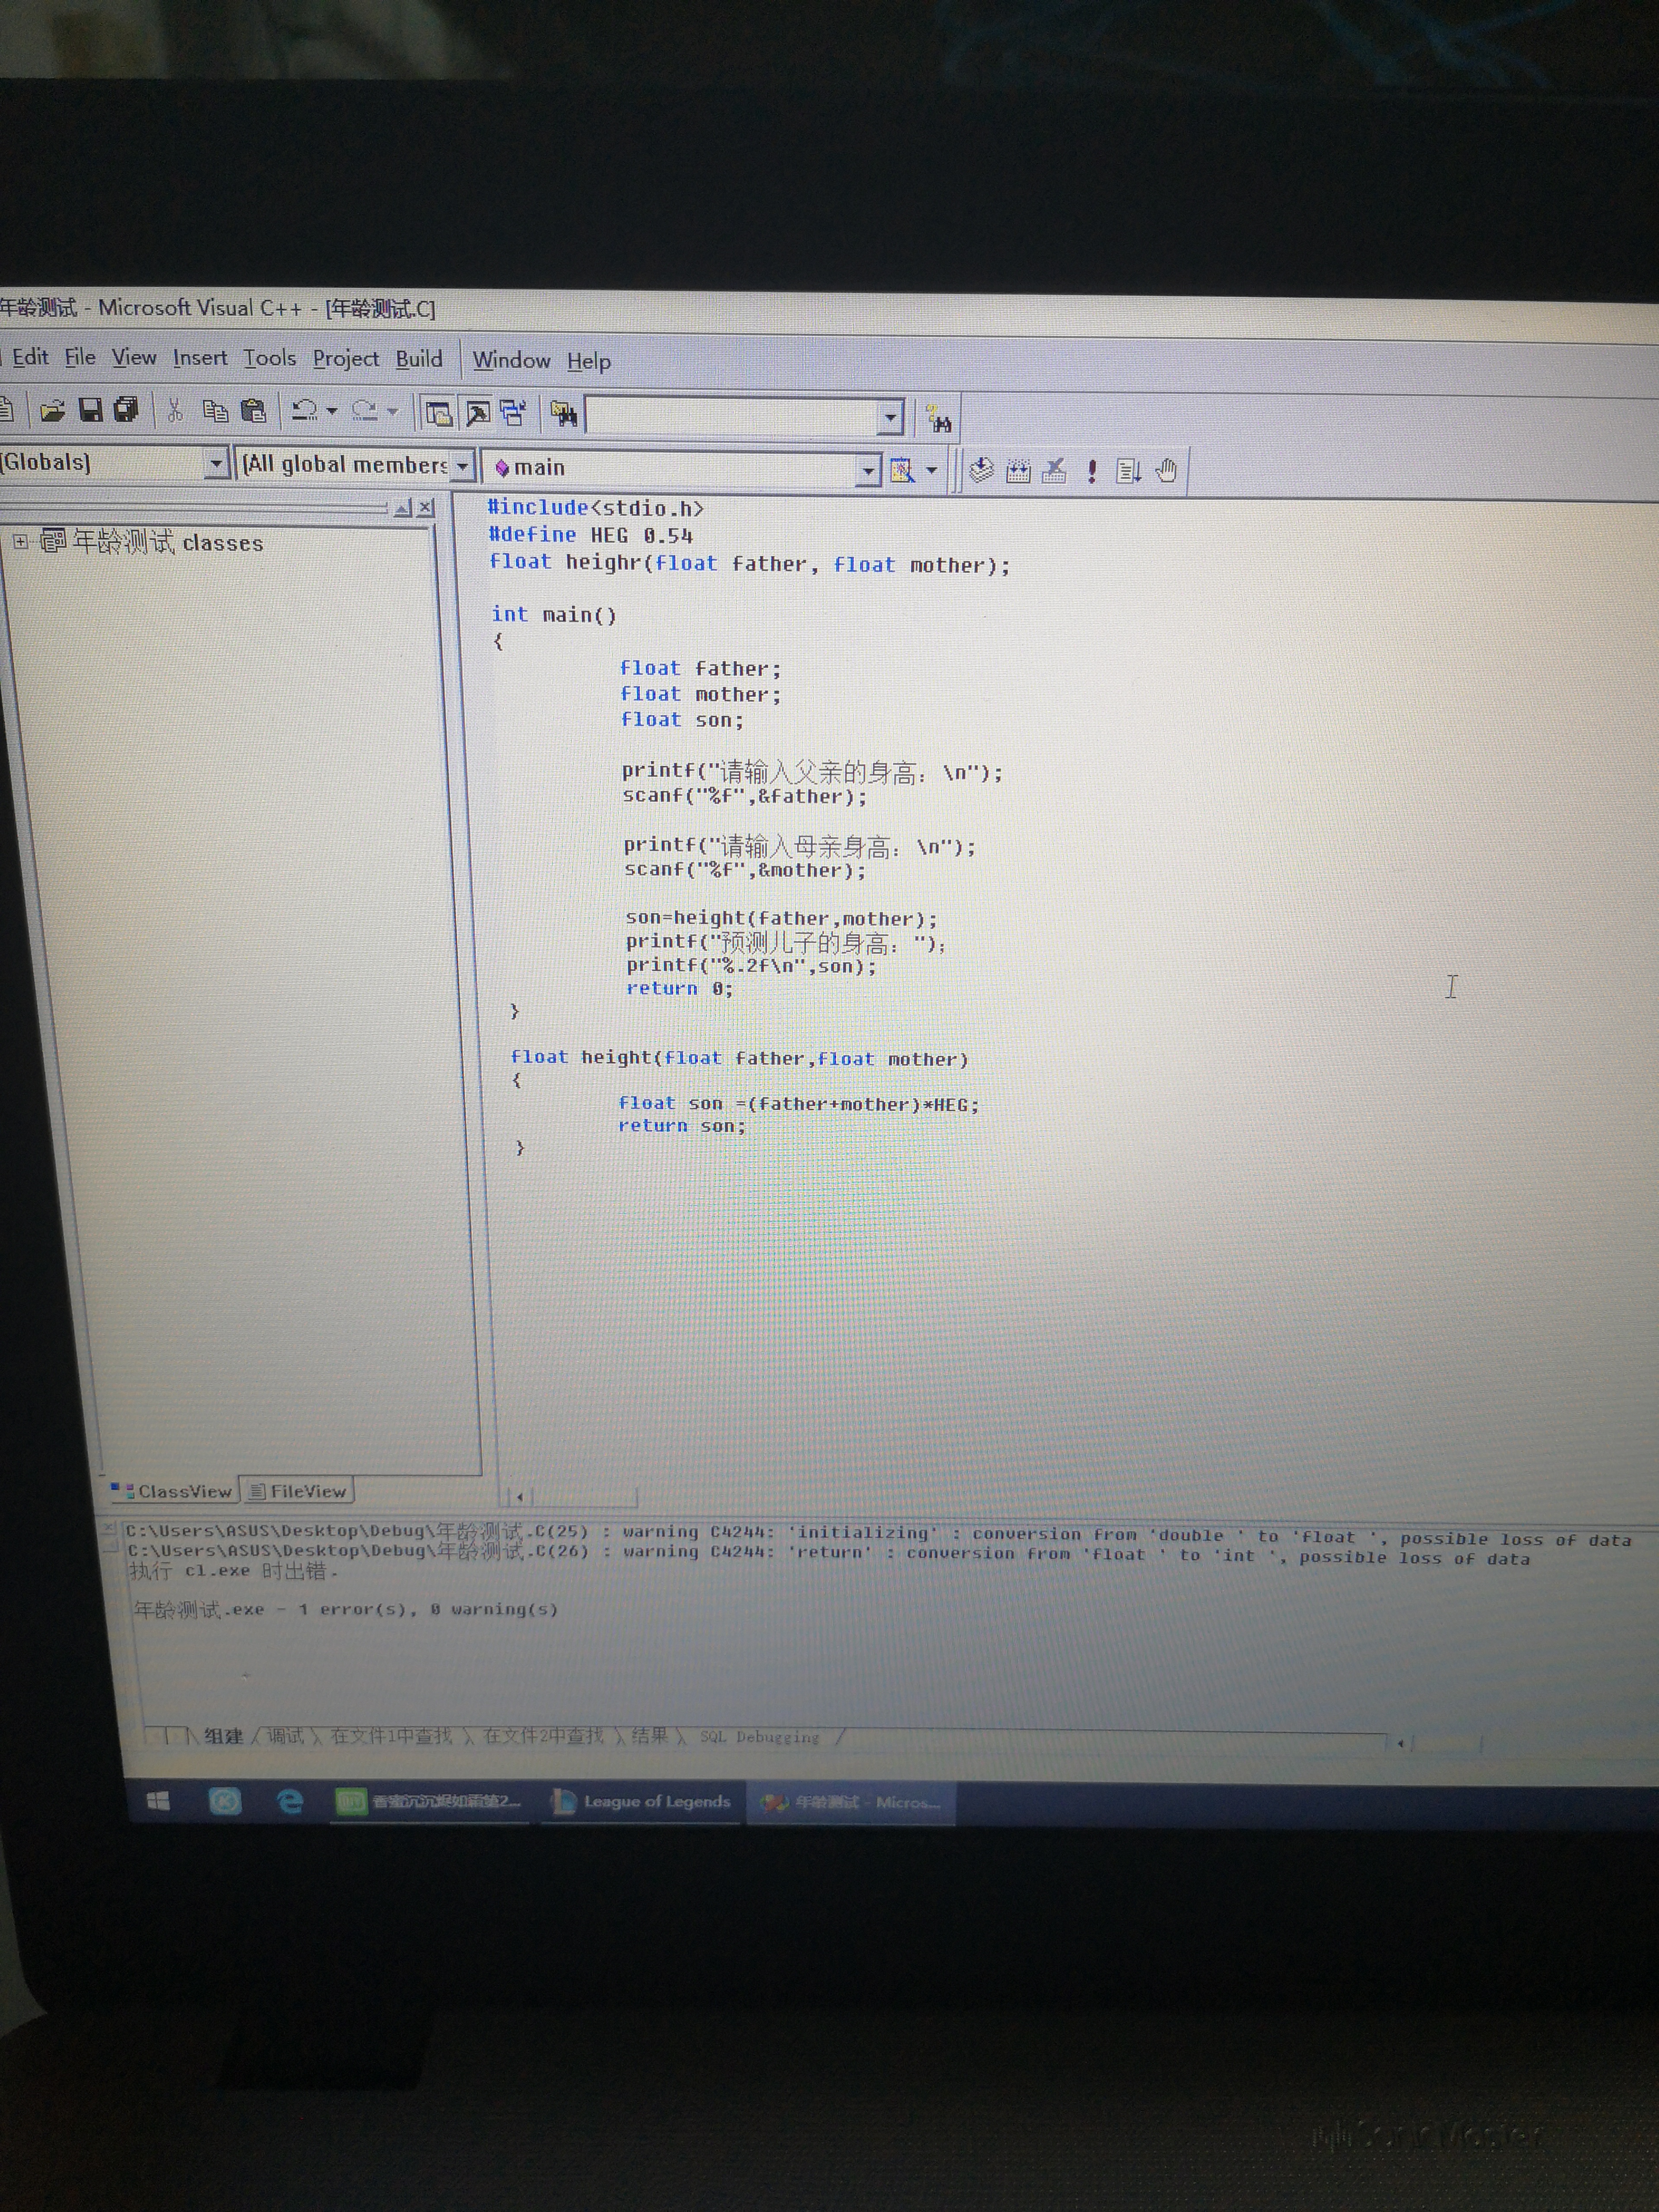1659x2212 pixels.
Task: Click the red exclamation Execute Program icon
Action: pyautogui.click(x=1092, y=471)
